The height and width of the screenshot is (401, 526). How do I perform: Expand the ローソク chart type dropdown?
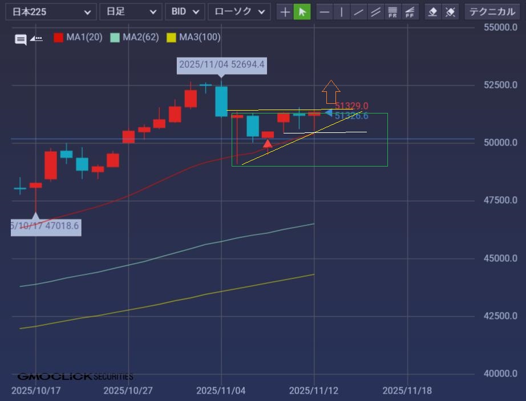click(x=239, y=11)
